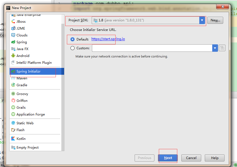Open the Help button
Image resolution: width=237 pixels, height=167 pixels.
point(215,158)
